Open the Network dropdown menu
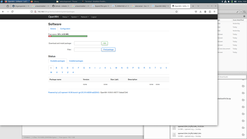 pyautogui.click(x=84, y=17)
